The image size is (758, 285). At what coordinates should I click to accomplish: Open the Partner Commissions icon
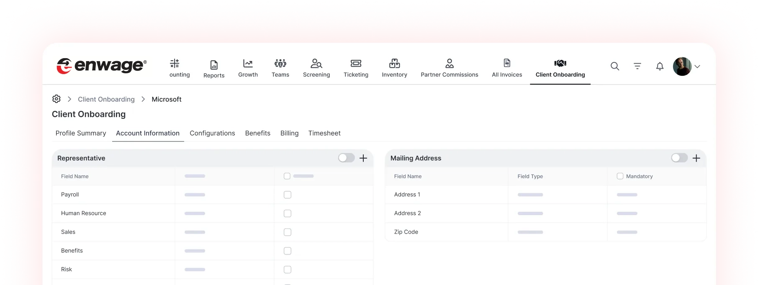(x=450, y=64)
